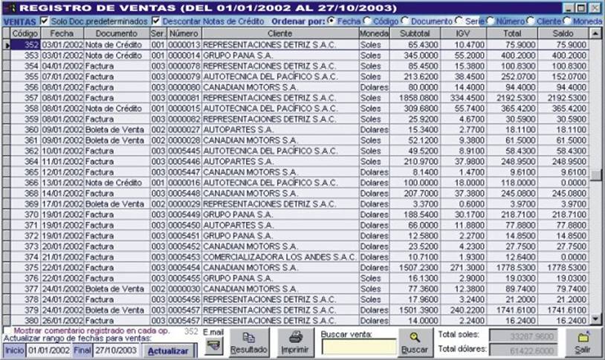Select the Cliente sort radio button
This screenshot has height=360, width=605.
(x=530, y=21)
